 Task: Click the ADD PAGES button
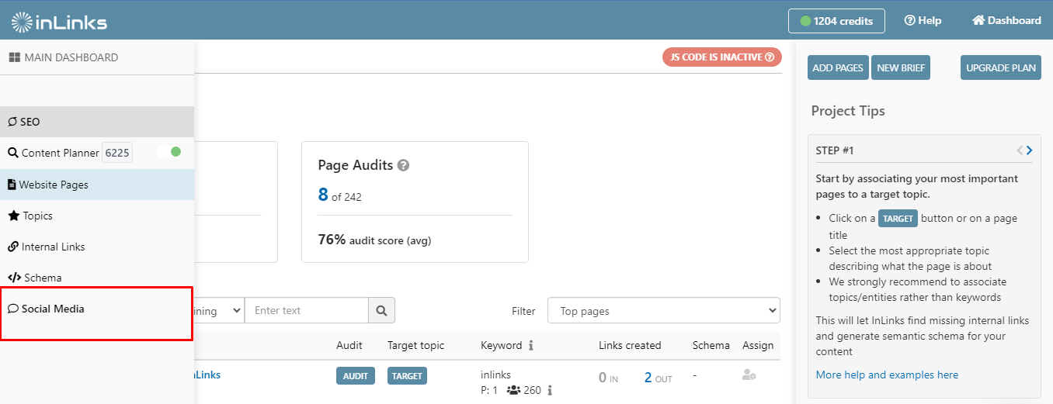[838, 67]
